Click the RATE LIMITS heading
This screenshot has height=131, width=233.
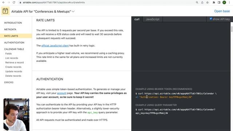pyautogui.click(x=45, y=20)
